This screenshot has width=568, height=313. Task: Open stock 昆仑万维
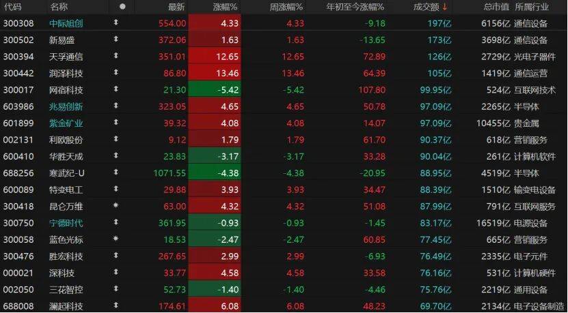pos(66,207)
